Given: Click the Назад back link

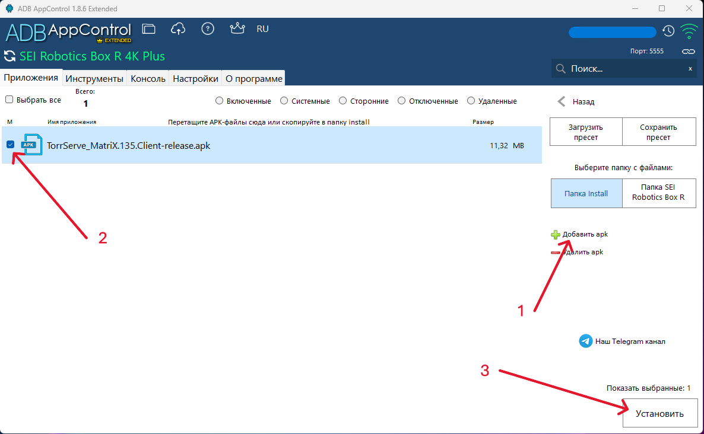Looking at the screenshot, I should [x=584, y=102].
